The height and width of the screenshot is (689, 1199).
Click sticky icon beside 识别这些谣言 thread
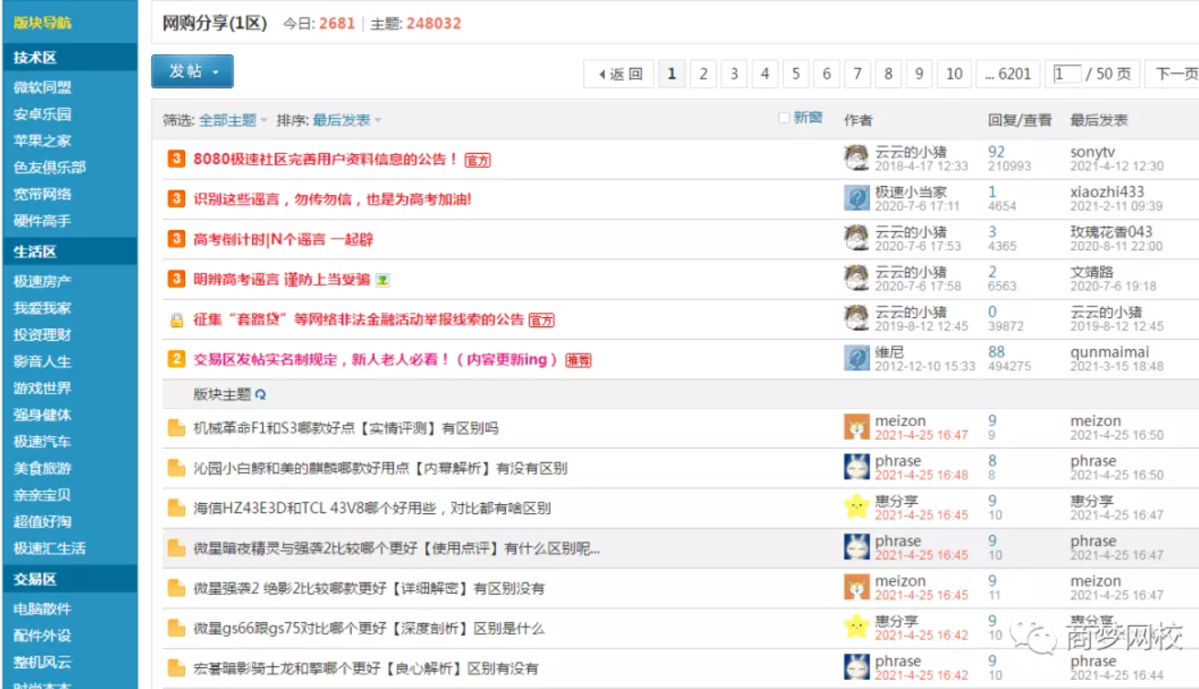tap(177, 199)
